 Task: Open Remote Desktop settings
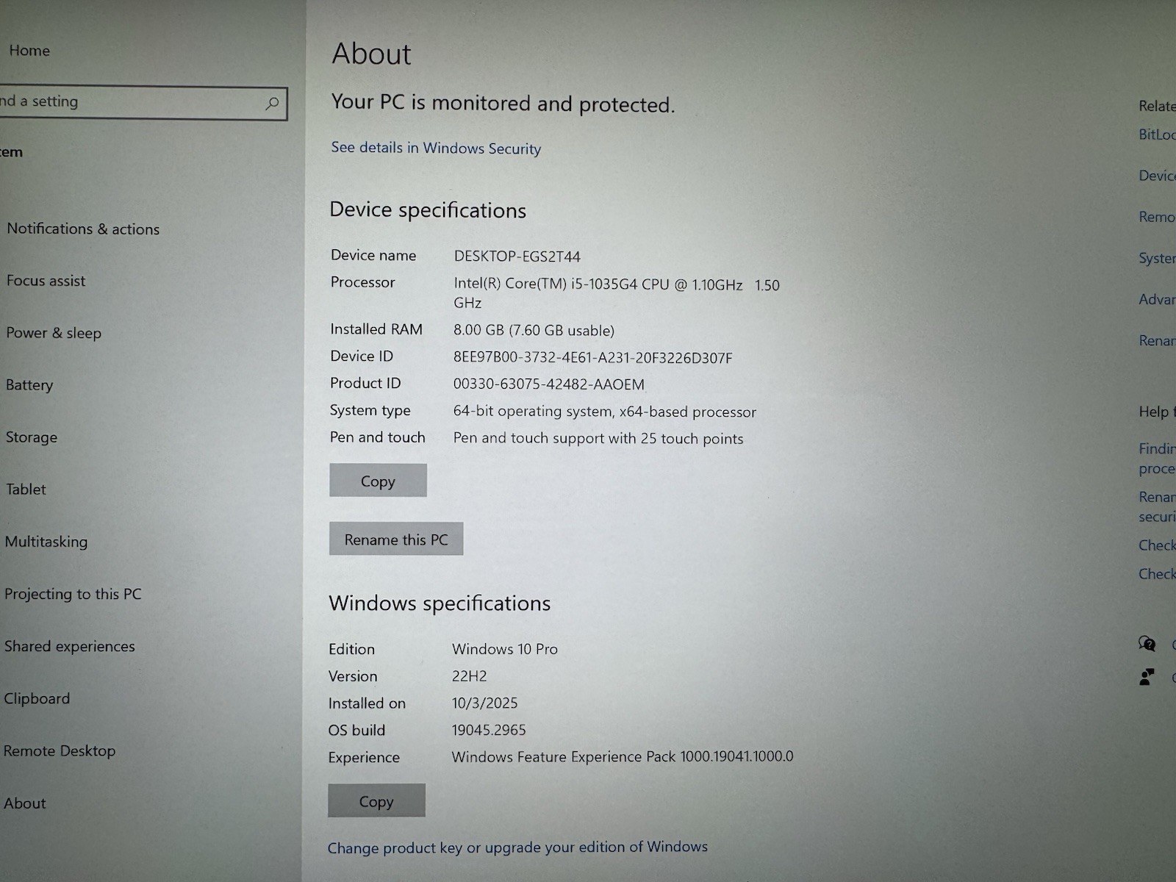click(60, 750)
